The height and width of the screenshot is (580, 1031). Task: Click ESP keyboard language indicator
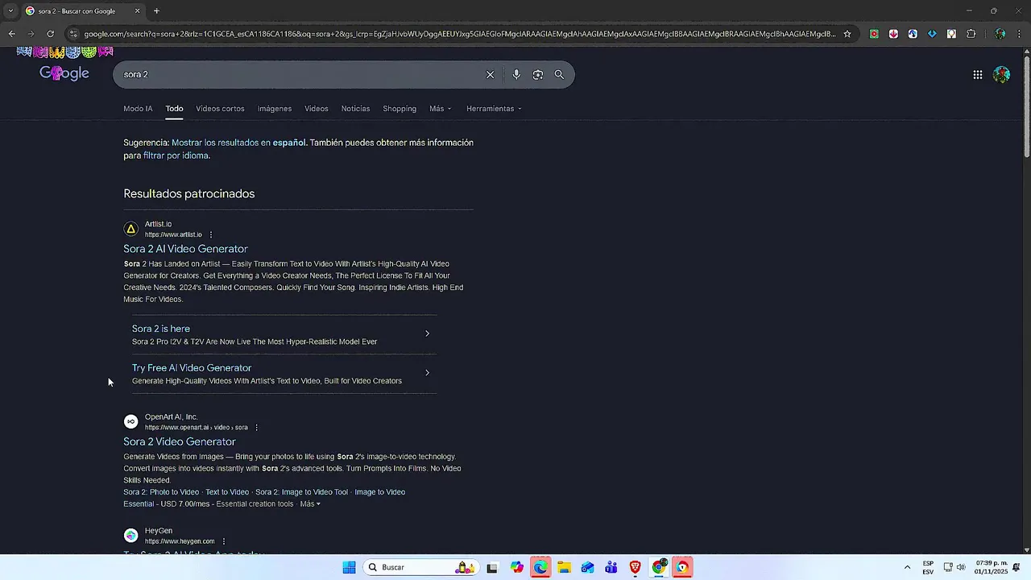(928, 567)
